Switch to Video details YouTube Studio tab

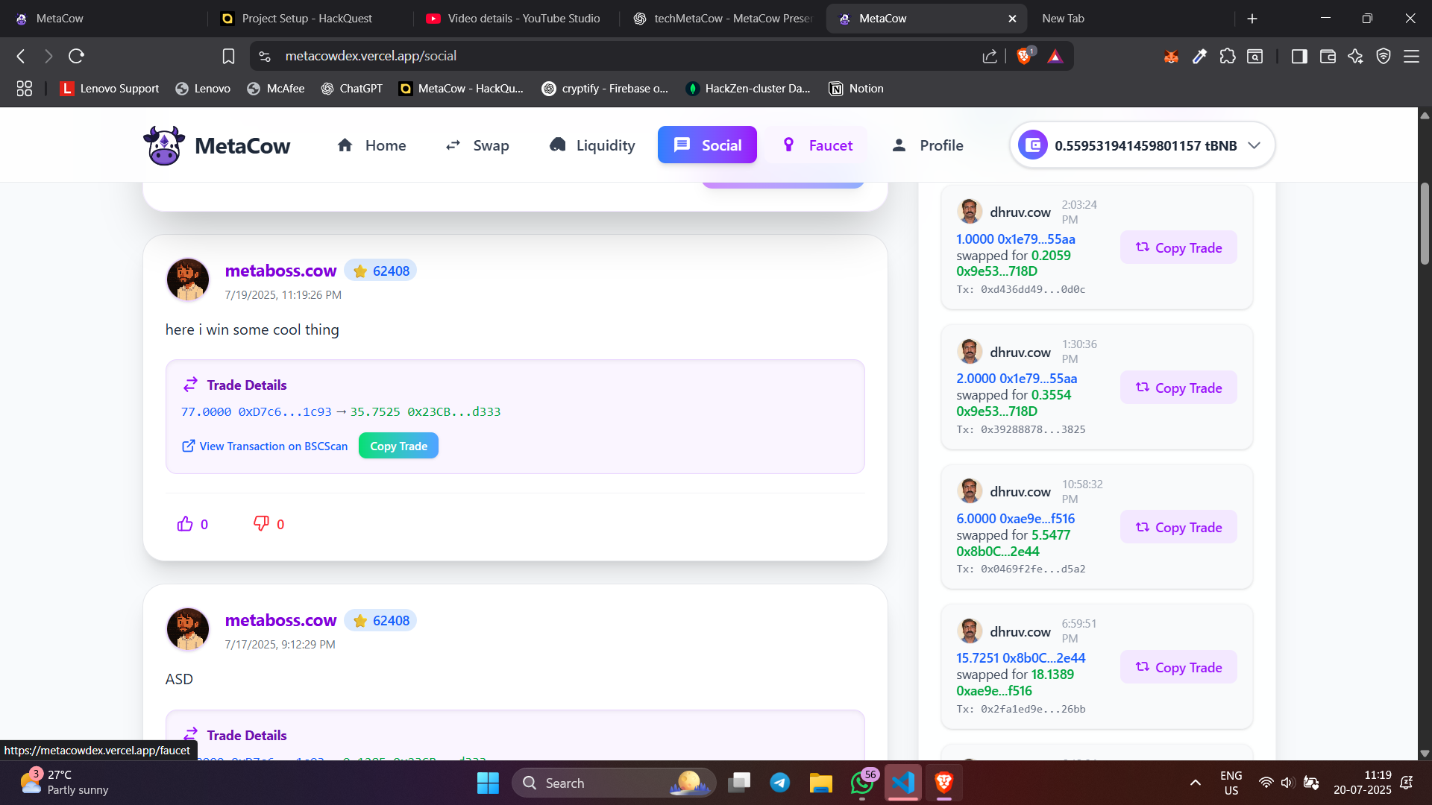click(x=513, y=19)
